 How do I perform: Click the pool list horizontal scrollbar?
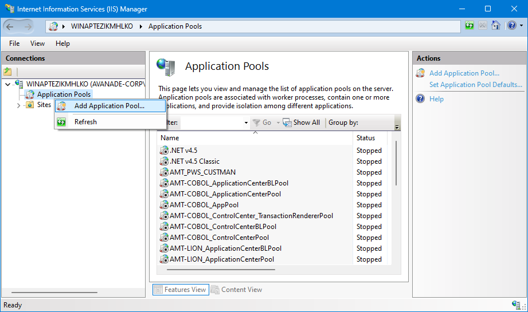click(x=221, y=269)
